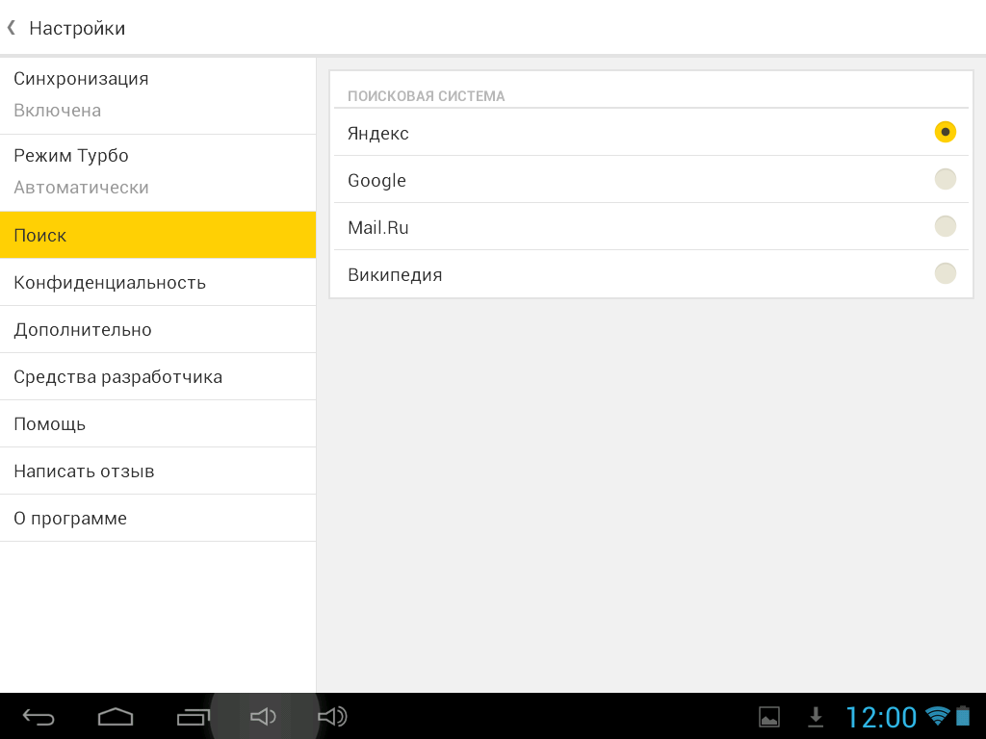This screenshot has width=986, height=739.
Task: Tap the Автоматически turbo mode text
Action: [x=81, y=188]
